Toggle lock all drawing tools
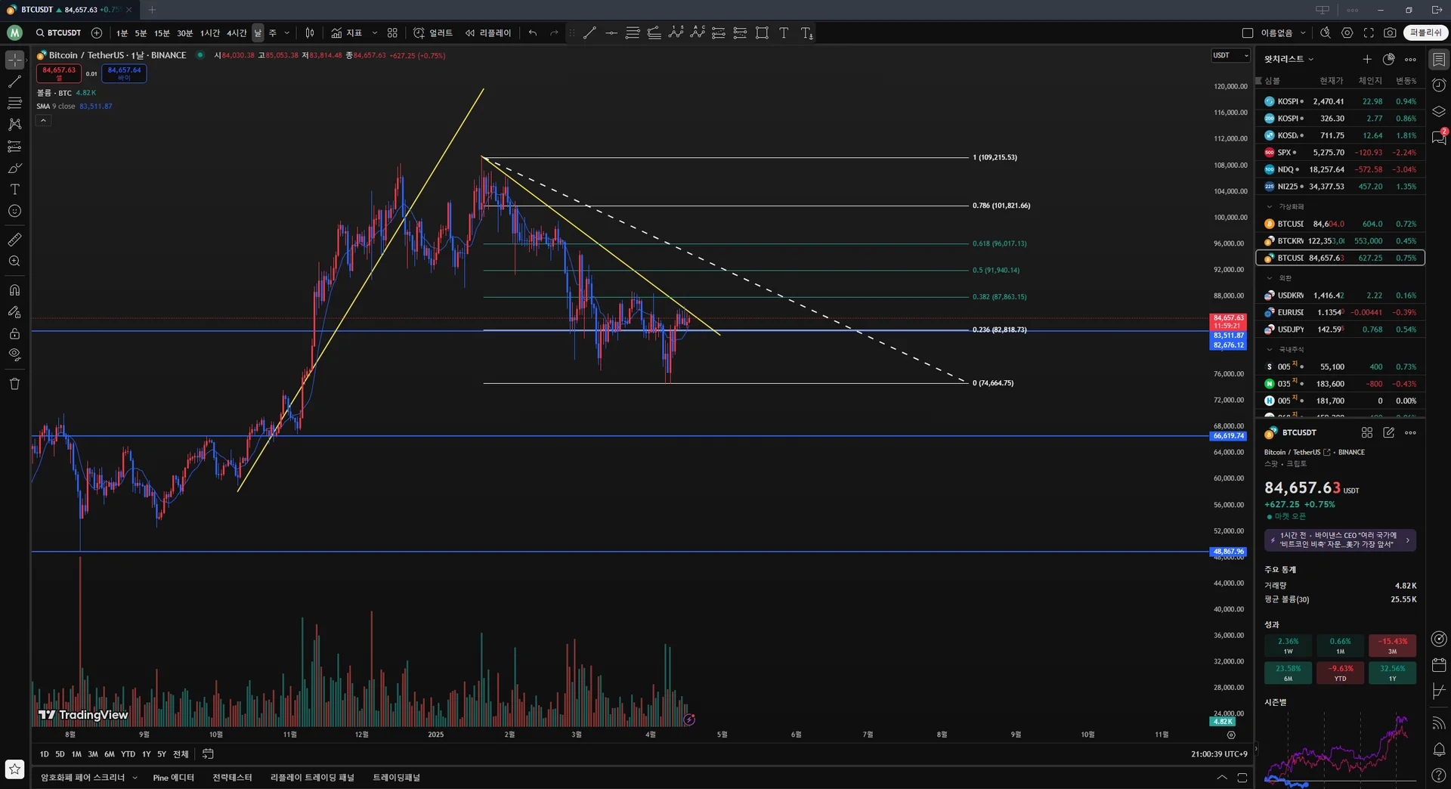 coord(14,333)
